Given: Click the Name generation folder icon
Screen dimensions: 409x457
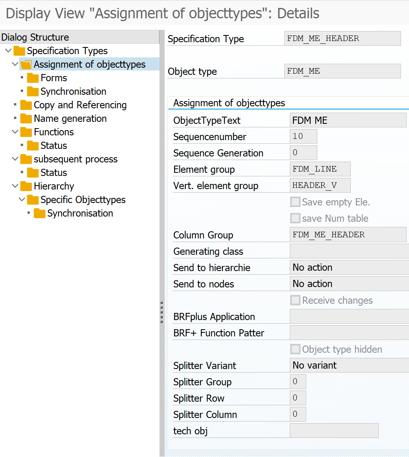Looking at the screenshot, I should (x=26, y=119).
